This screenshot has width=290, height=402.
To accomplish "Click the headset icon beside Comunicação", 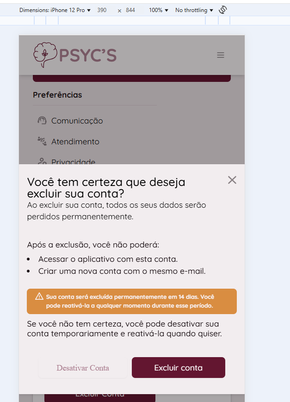I will (42, 121).
